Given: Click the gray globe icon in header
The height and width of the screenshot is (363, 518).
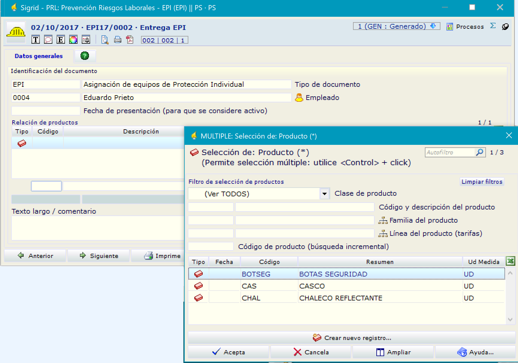Looking at the screenshot, I should click(505, 27).
